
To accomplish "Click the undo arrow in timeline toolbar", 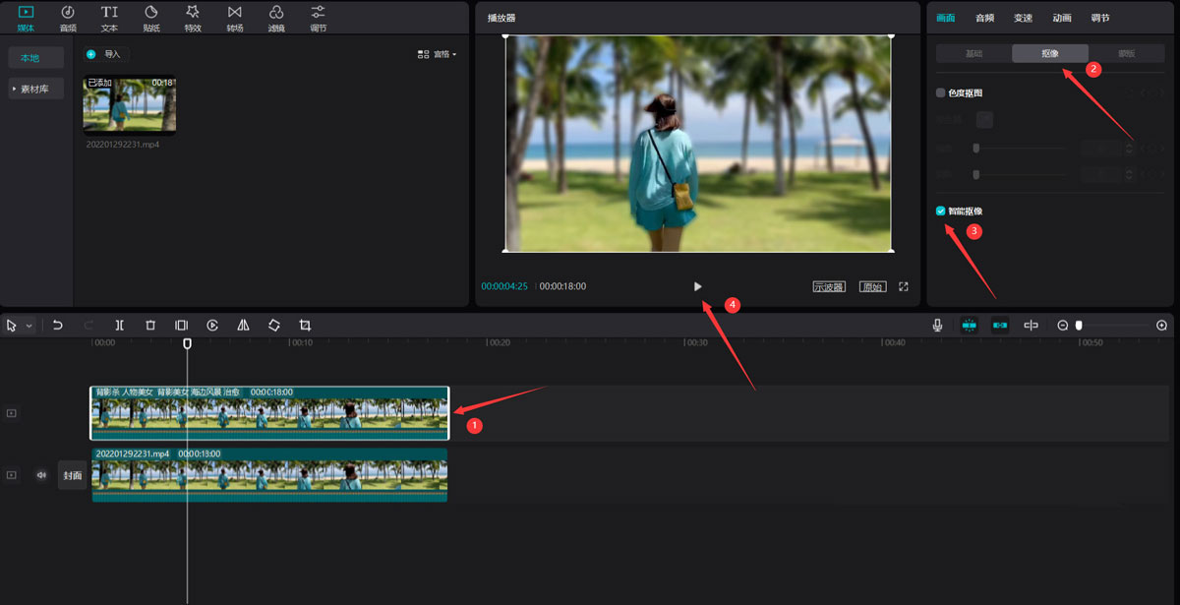I will click(x=58, y=325).
